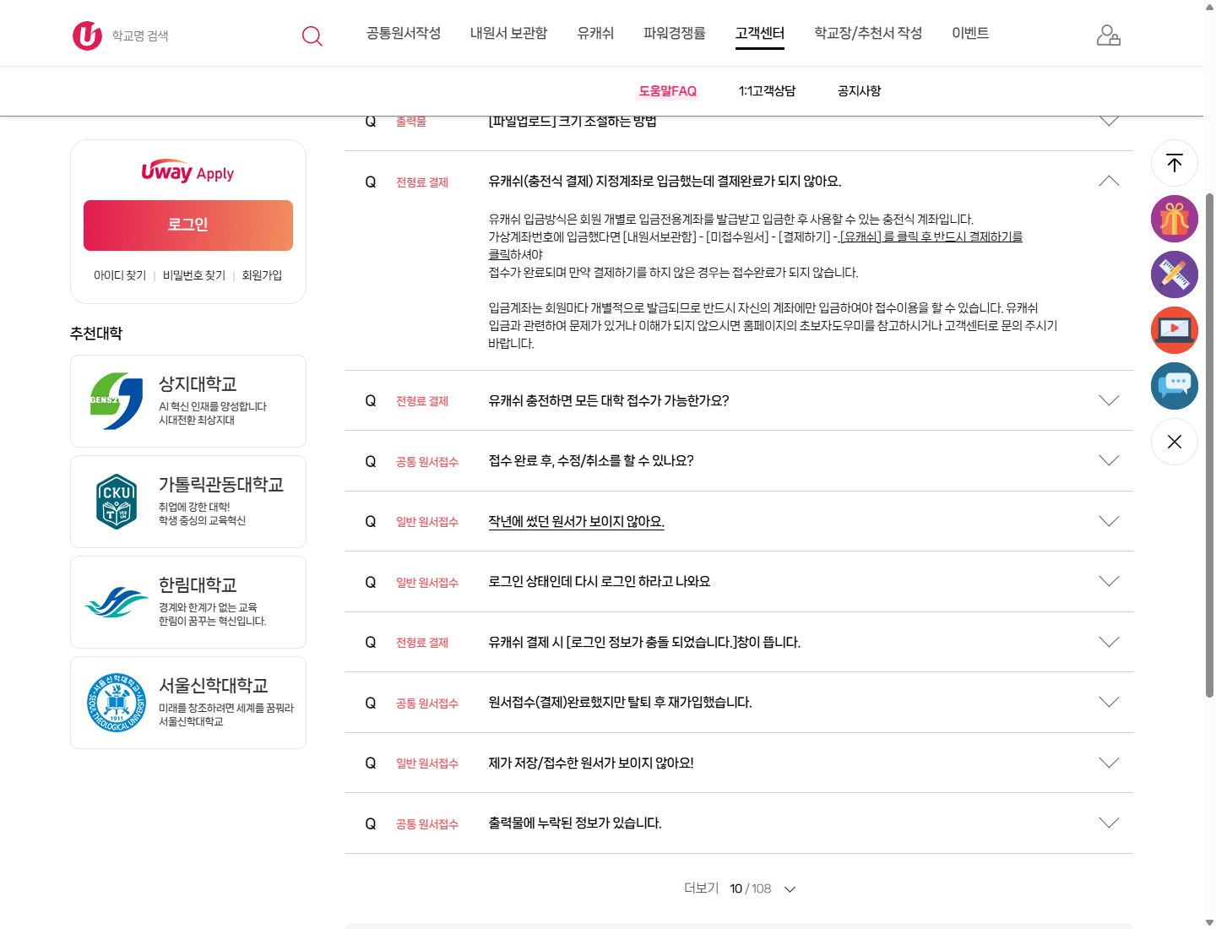
Task: Click the Hallym University wave logo
Action: click(x=117, y=602)
